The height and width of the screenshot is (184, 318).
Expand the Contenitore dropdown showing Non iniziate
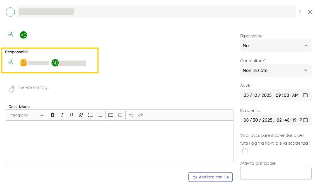[x=275, y=70]
